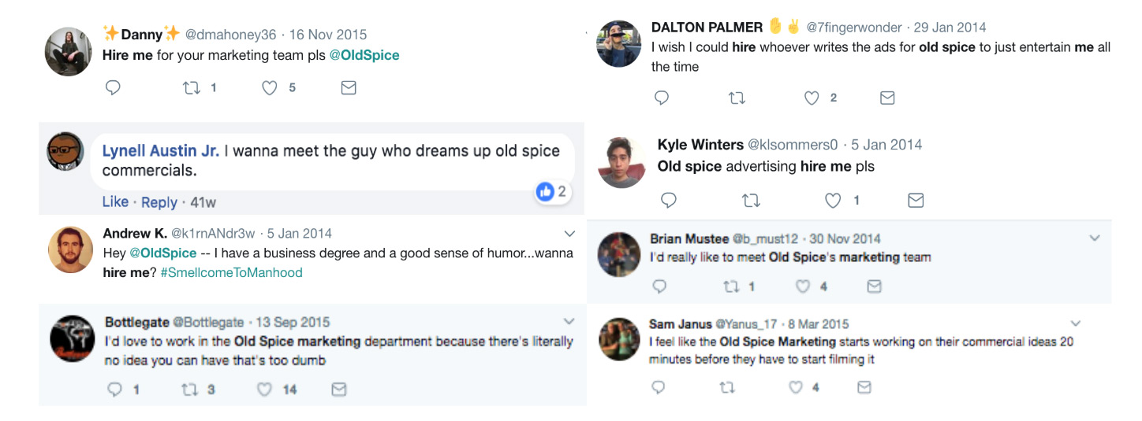Expand options chevron on Brian Mustee's tweet
The image size is (1142, 421).
click(x=1094, y=238)
